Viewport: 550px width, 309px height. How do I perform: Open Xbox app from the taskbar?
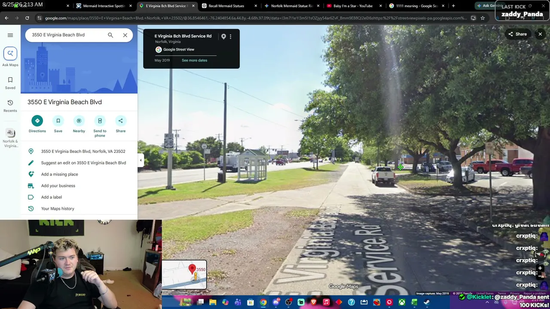coord(402,303)
